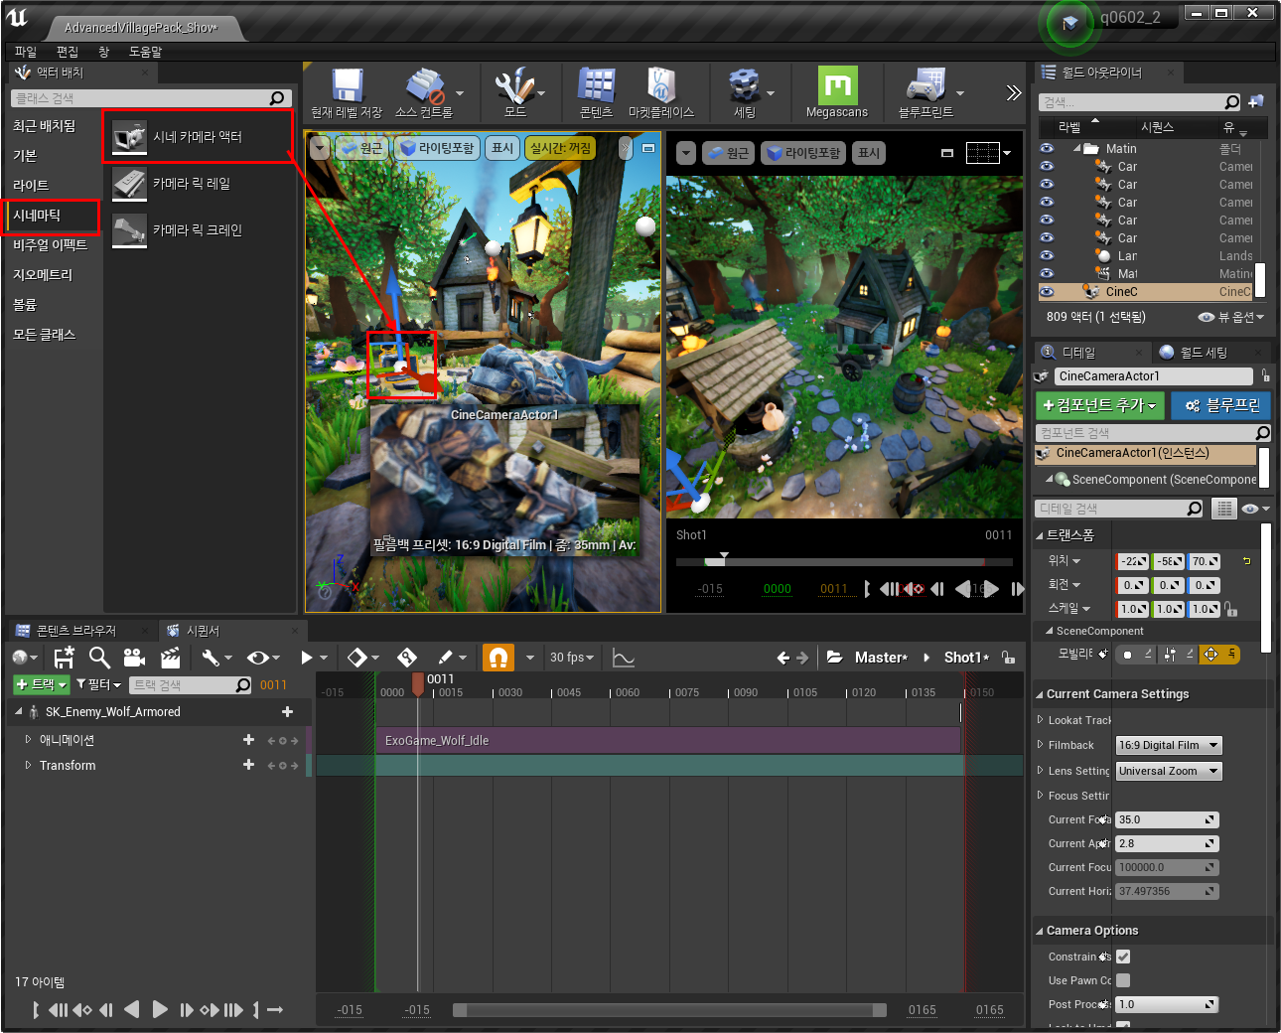Click the sequencer back navigation arrow
The width and height of the screenshot is (1281, 1033).
click(783, 658)
